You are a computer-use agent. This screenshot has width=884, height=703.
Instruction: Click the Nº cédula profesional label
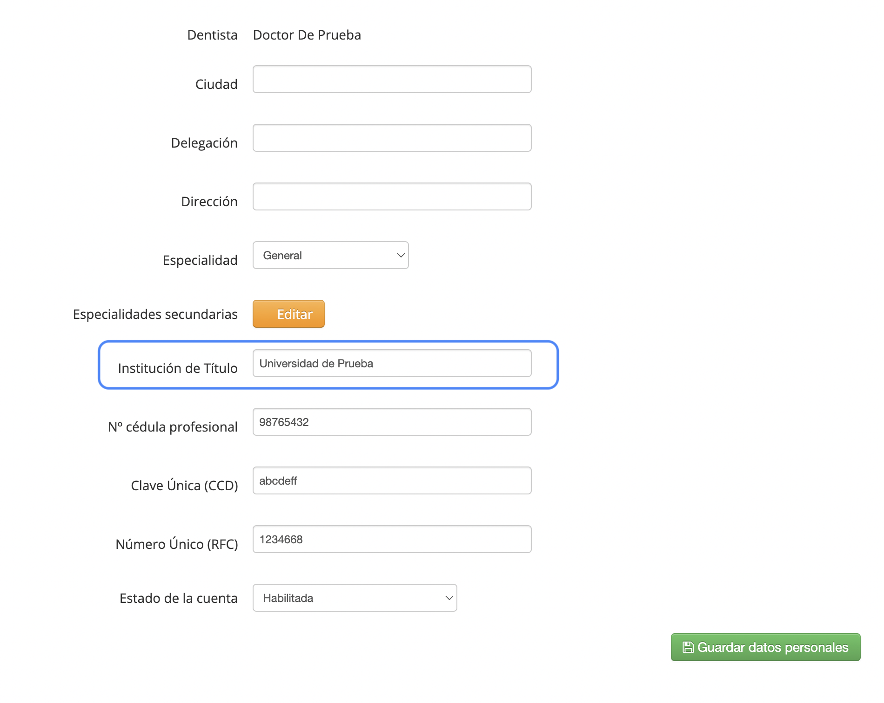tap(173, 427)
